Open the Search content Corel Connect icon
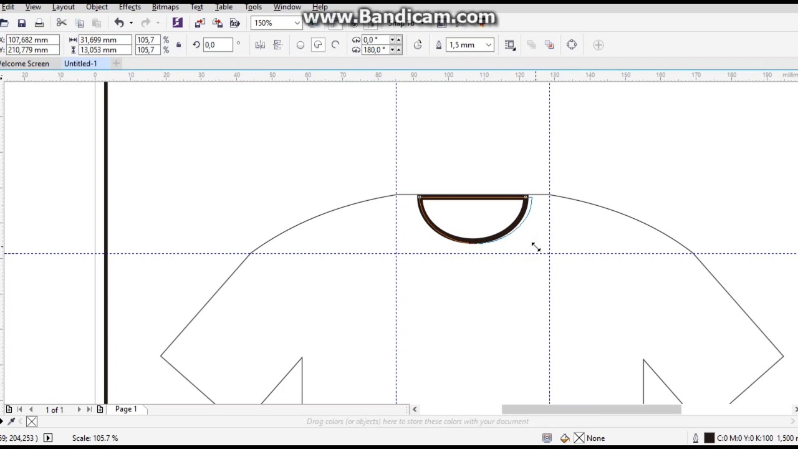The image size is (798, 449). click(x=178, y=23)
